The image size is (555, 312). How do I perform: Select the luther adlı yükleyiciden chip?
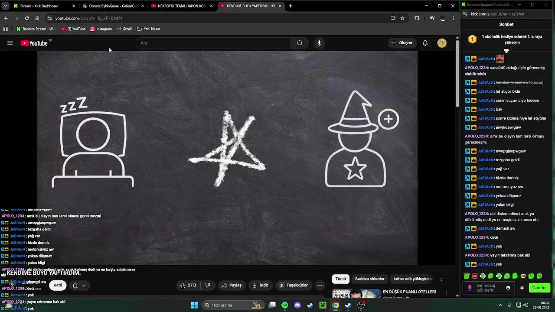coord(413,279)
